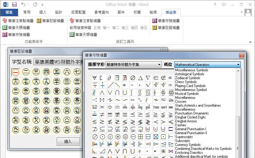Choose Zodiacal Symbols from list
Viewport: 255px width, 158px height.
(188, 78)
